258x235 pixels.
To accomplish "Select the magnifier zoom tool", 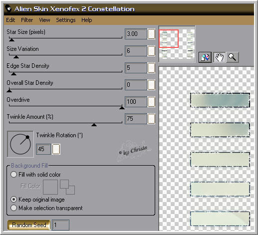I will click(x=233, y=57).
